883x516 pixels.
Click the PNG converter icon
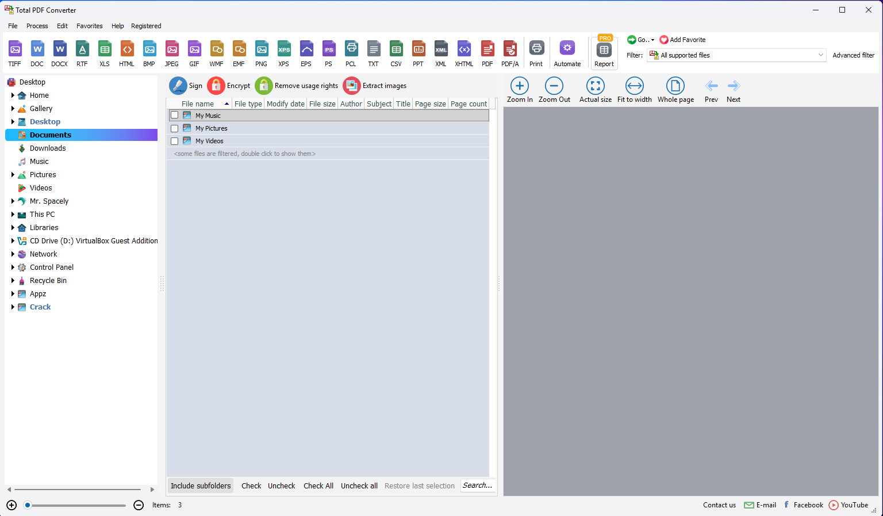(262, 54)
